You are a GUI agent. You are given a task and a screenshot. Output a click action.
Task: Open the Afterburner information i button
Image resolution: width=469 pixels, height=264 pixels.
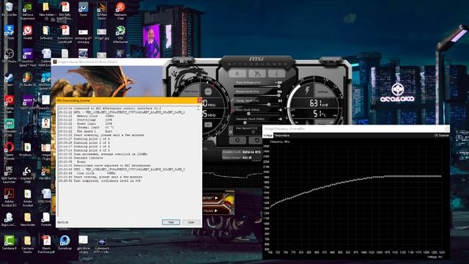276,73
